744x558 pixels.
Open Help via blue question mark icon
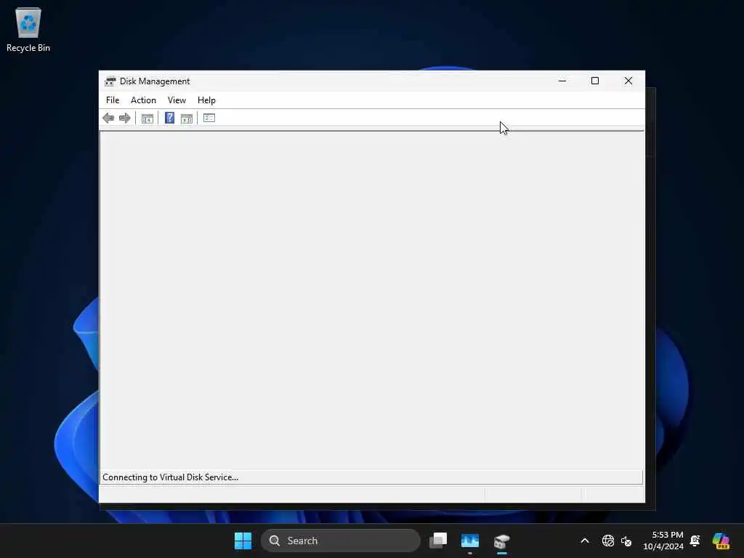click(169, 118)
